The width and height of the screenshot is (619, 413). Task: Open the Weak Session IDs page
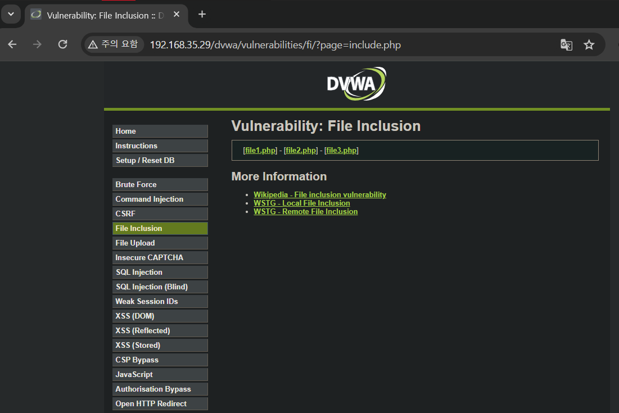(x=160, y=301)
